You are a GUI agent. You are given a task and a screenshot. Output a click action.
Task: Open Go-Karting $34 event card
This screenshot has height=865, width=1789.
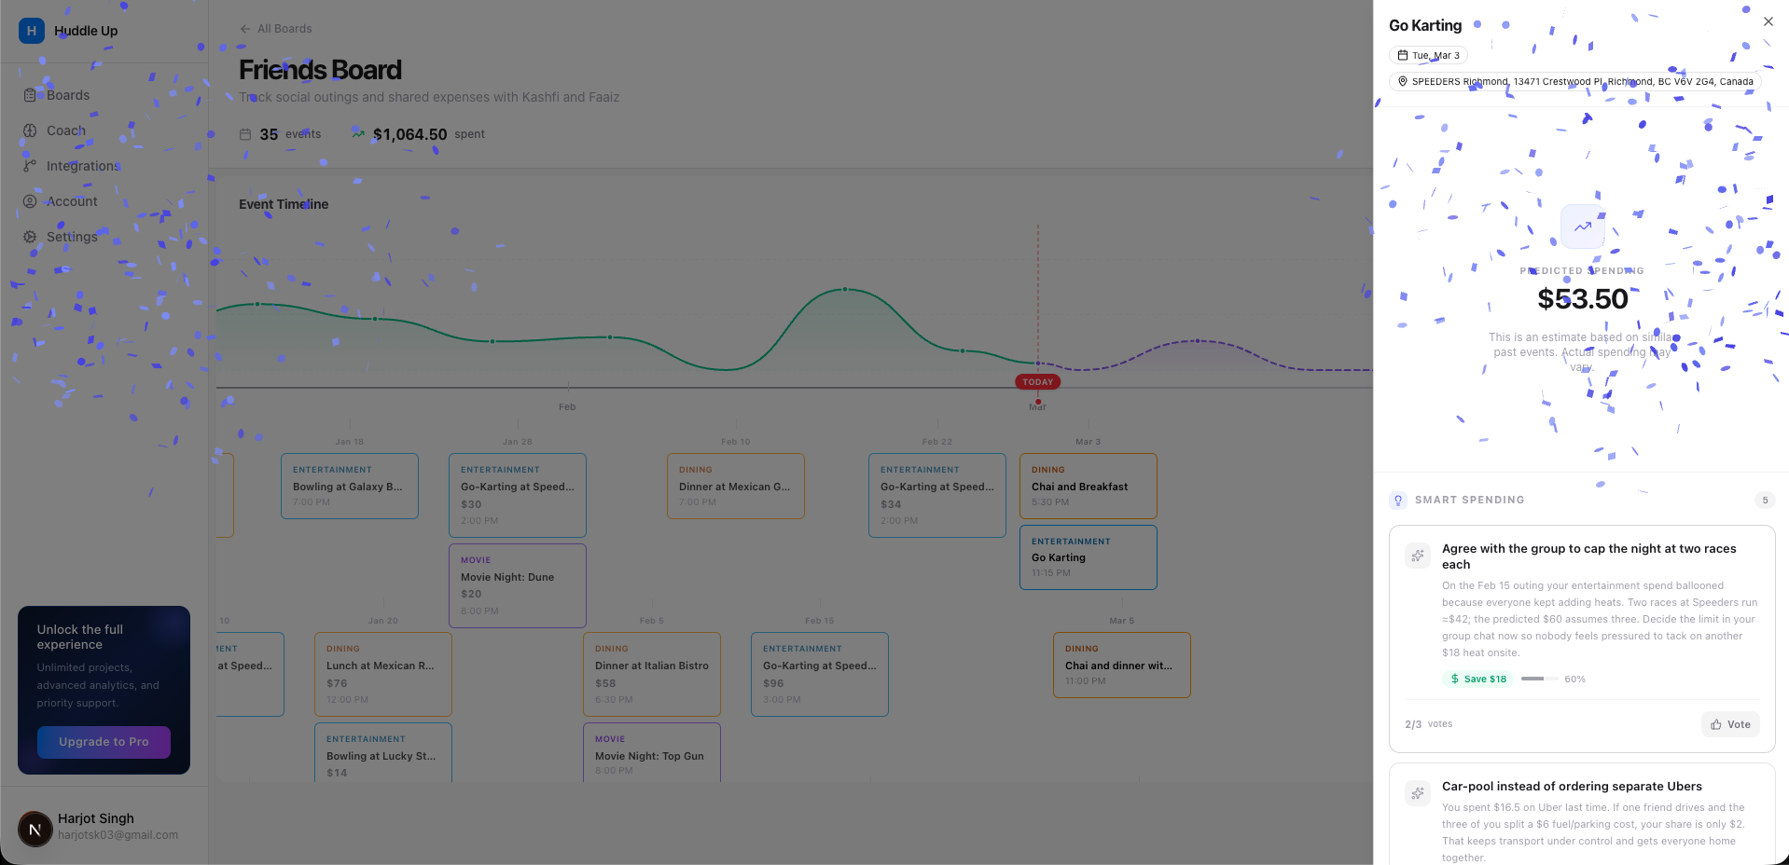(937, 495)
